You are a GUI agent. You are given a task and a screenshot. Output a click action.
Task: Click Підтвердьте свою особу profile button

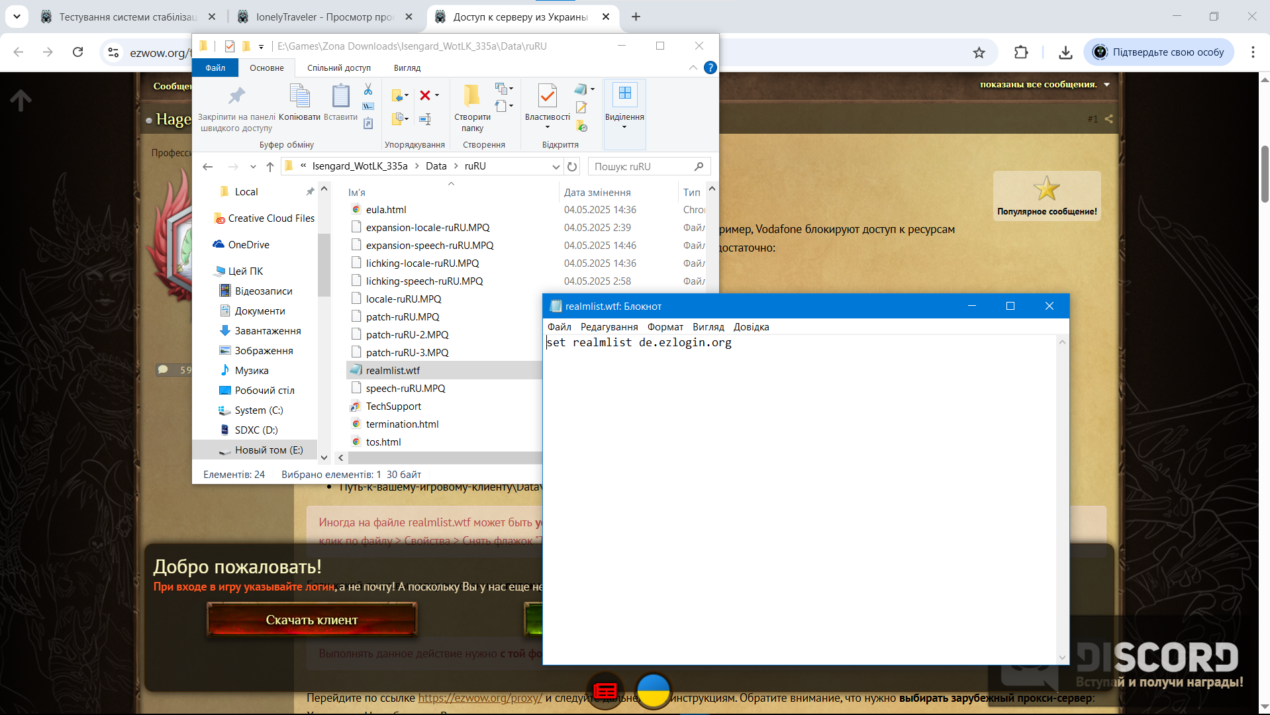[x=1159, y=52]
